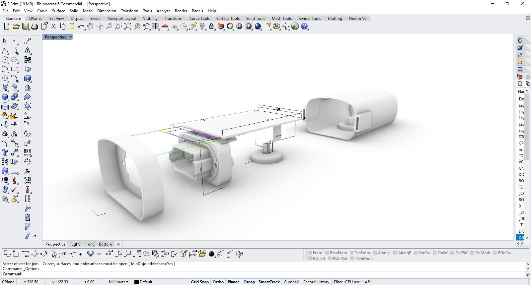Screen dimensions: 531x285
Task: Click the Print icon
Action: coord(35,27)
